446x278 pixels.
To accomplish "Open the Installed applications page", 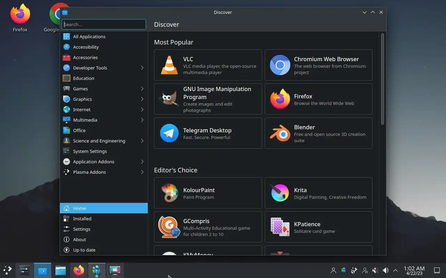I will [104, 219].
